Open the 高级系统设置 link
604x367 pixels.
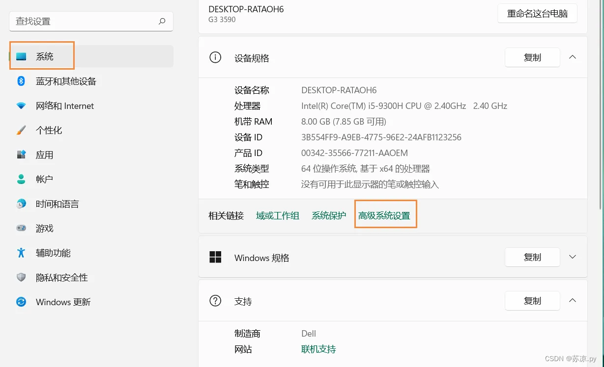(384, 215)
